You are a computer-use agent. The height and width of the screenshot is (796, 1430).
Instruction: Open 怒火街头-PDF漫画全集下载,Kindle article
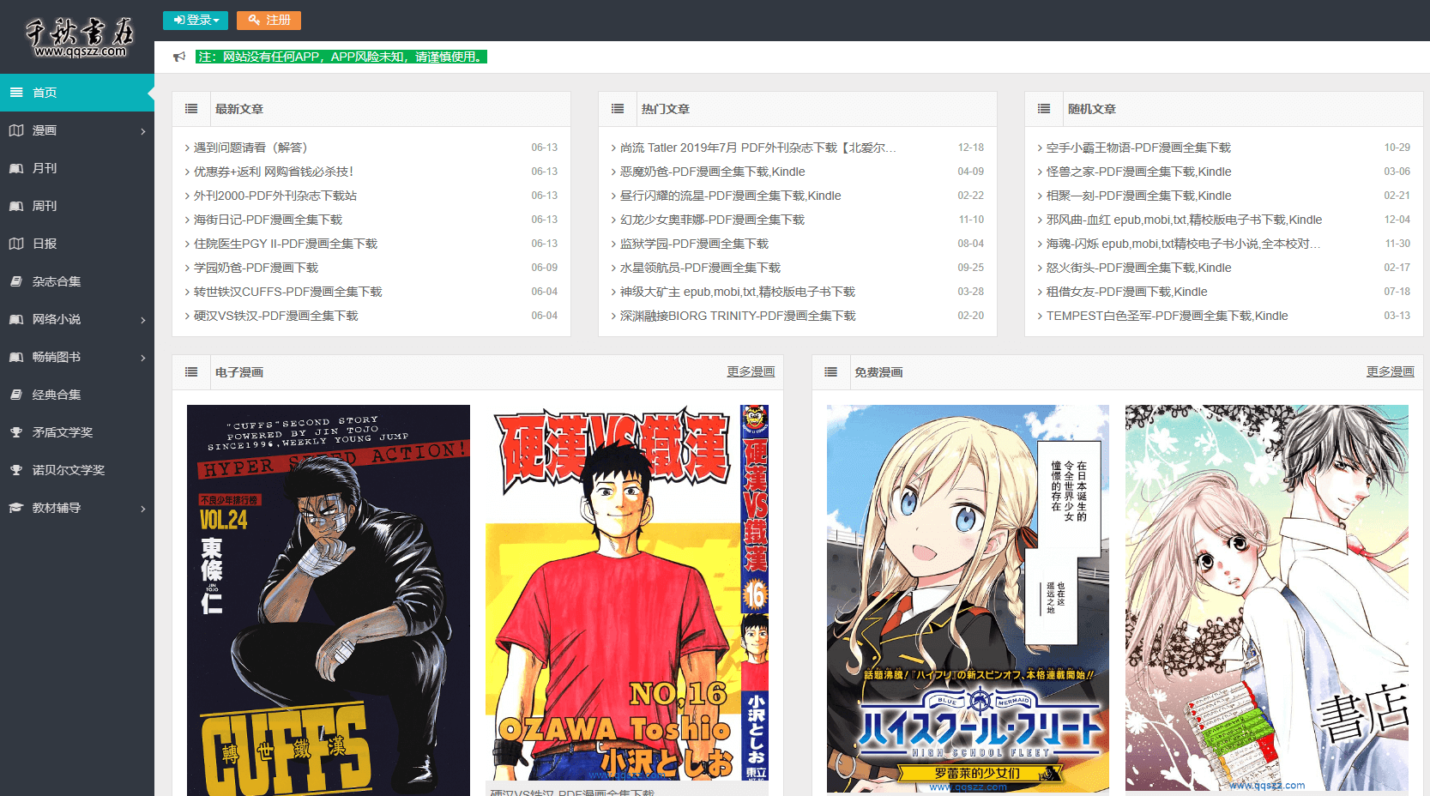1139,268
